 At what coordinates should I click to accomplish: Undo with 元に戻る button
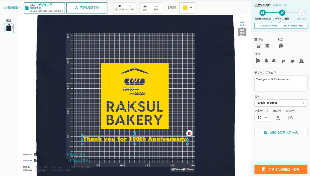click(x=119, y=8)
